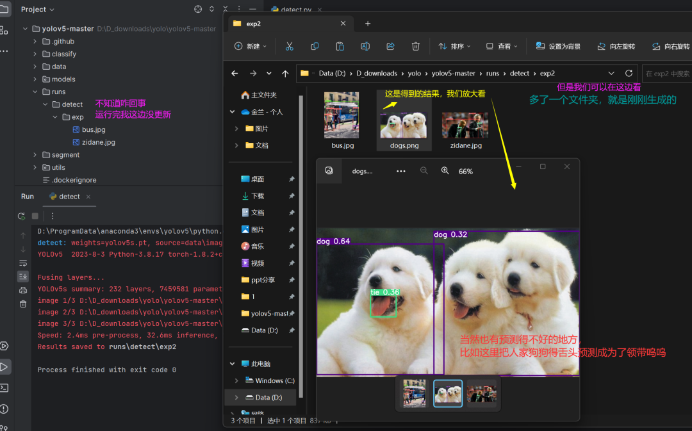Click D_downloads in the address breadcrumb
The height and width of the screenshot is (431, 692).
377,73
